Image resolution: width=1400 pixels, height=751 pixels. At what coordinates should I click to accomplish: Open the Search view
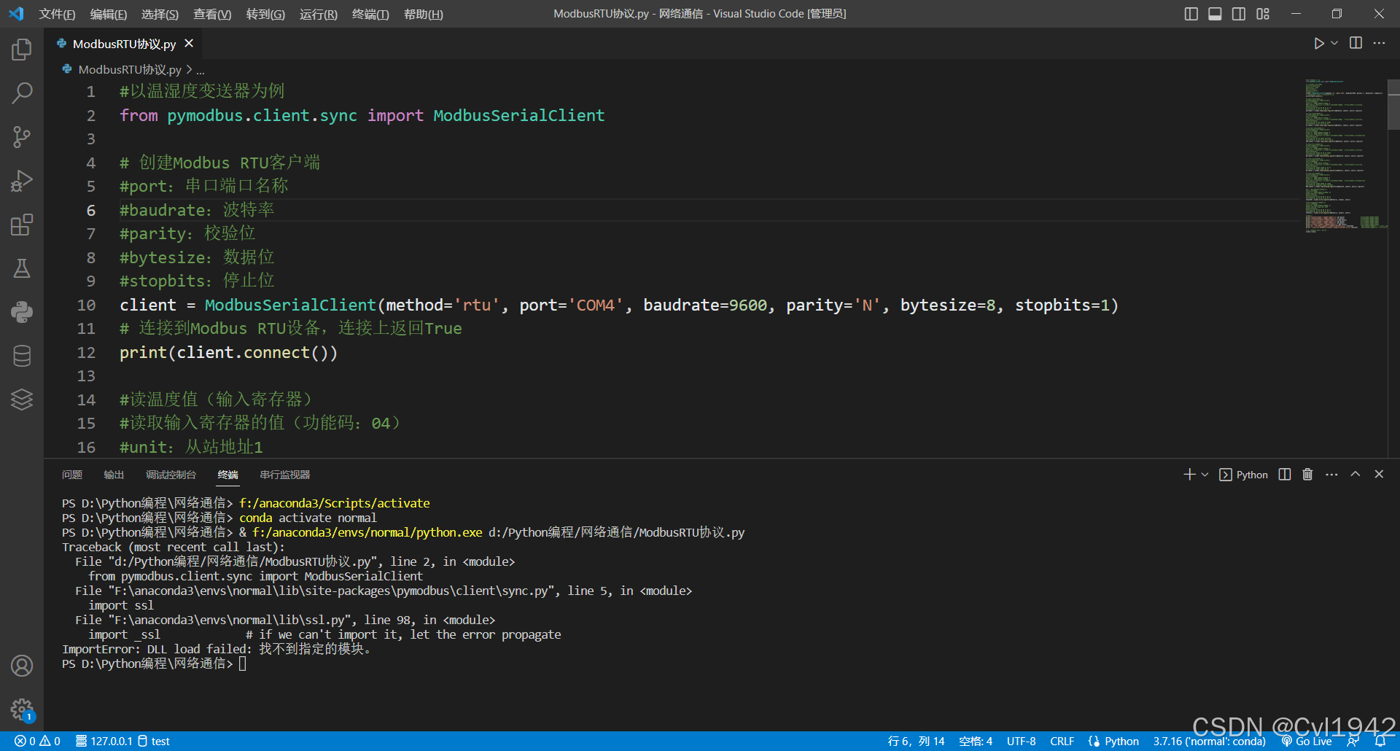click(21, 93)
